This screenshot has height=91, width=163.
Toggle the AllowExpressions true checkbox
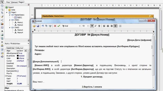click(x=18, y=53)
